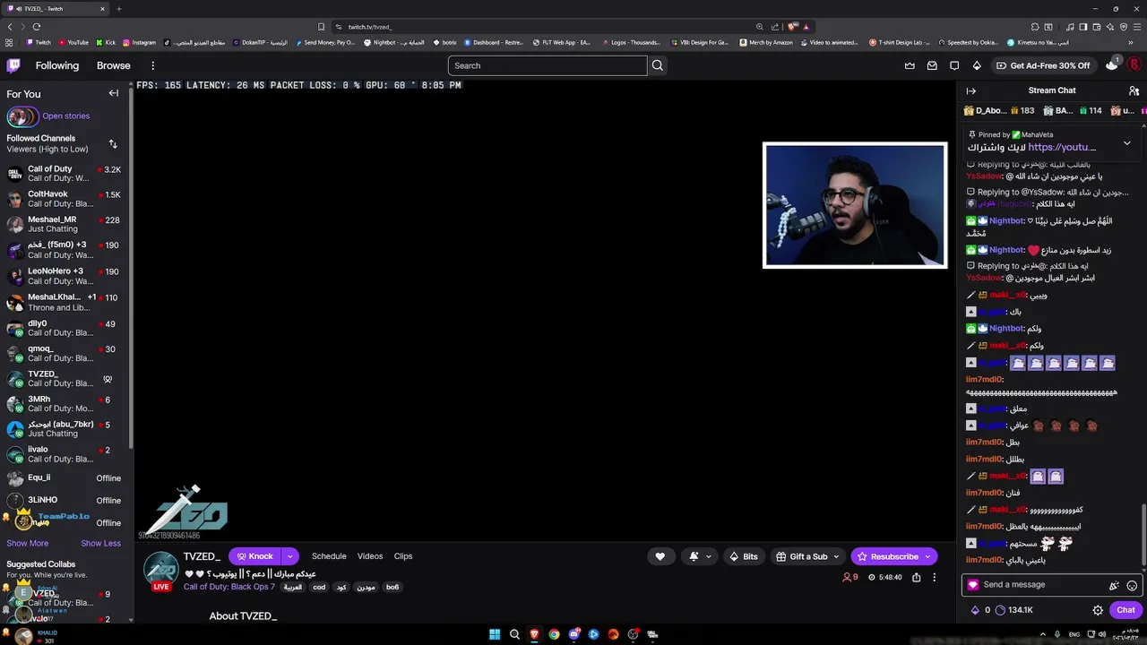Open the pinned https://youtu... link
This screenshot has height=645, width=1147.
[x=1062, y=147]
